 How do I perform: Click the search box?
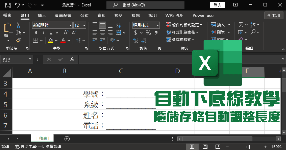[x=145, y=5]
